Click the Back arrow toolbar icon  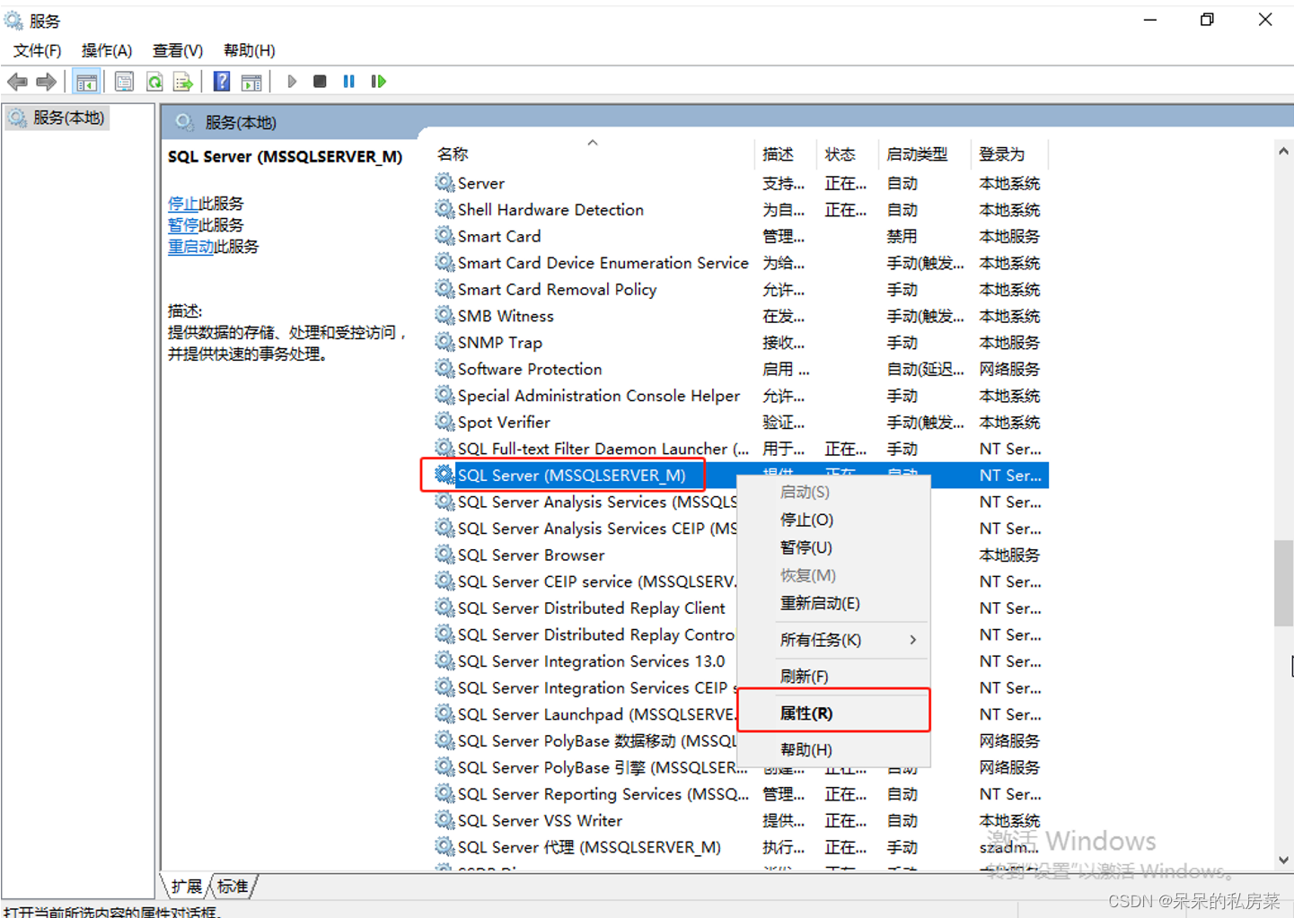coord(17,82)
